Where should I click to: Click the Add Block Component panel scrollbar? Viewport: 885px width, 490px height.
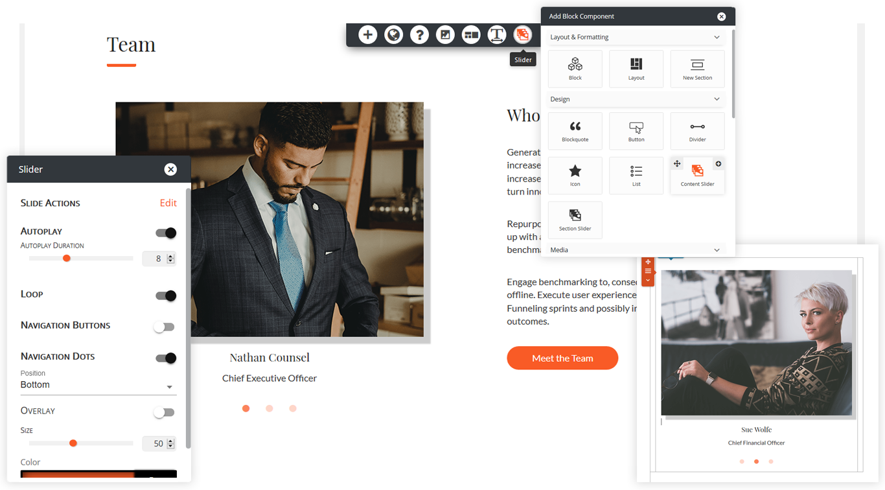733,73
